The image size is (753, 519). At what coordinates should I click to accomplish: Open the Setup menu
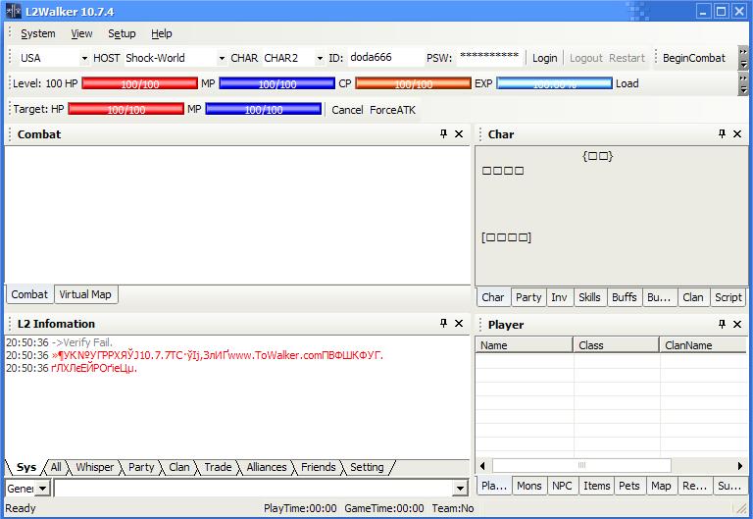pos(122,33)
